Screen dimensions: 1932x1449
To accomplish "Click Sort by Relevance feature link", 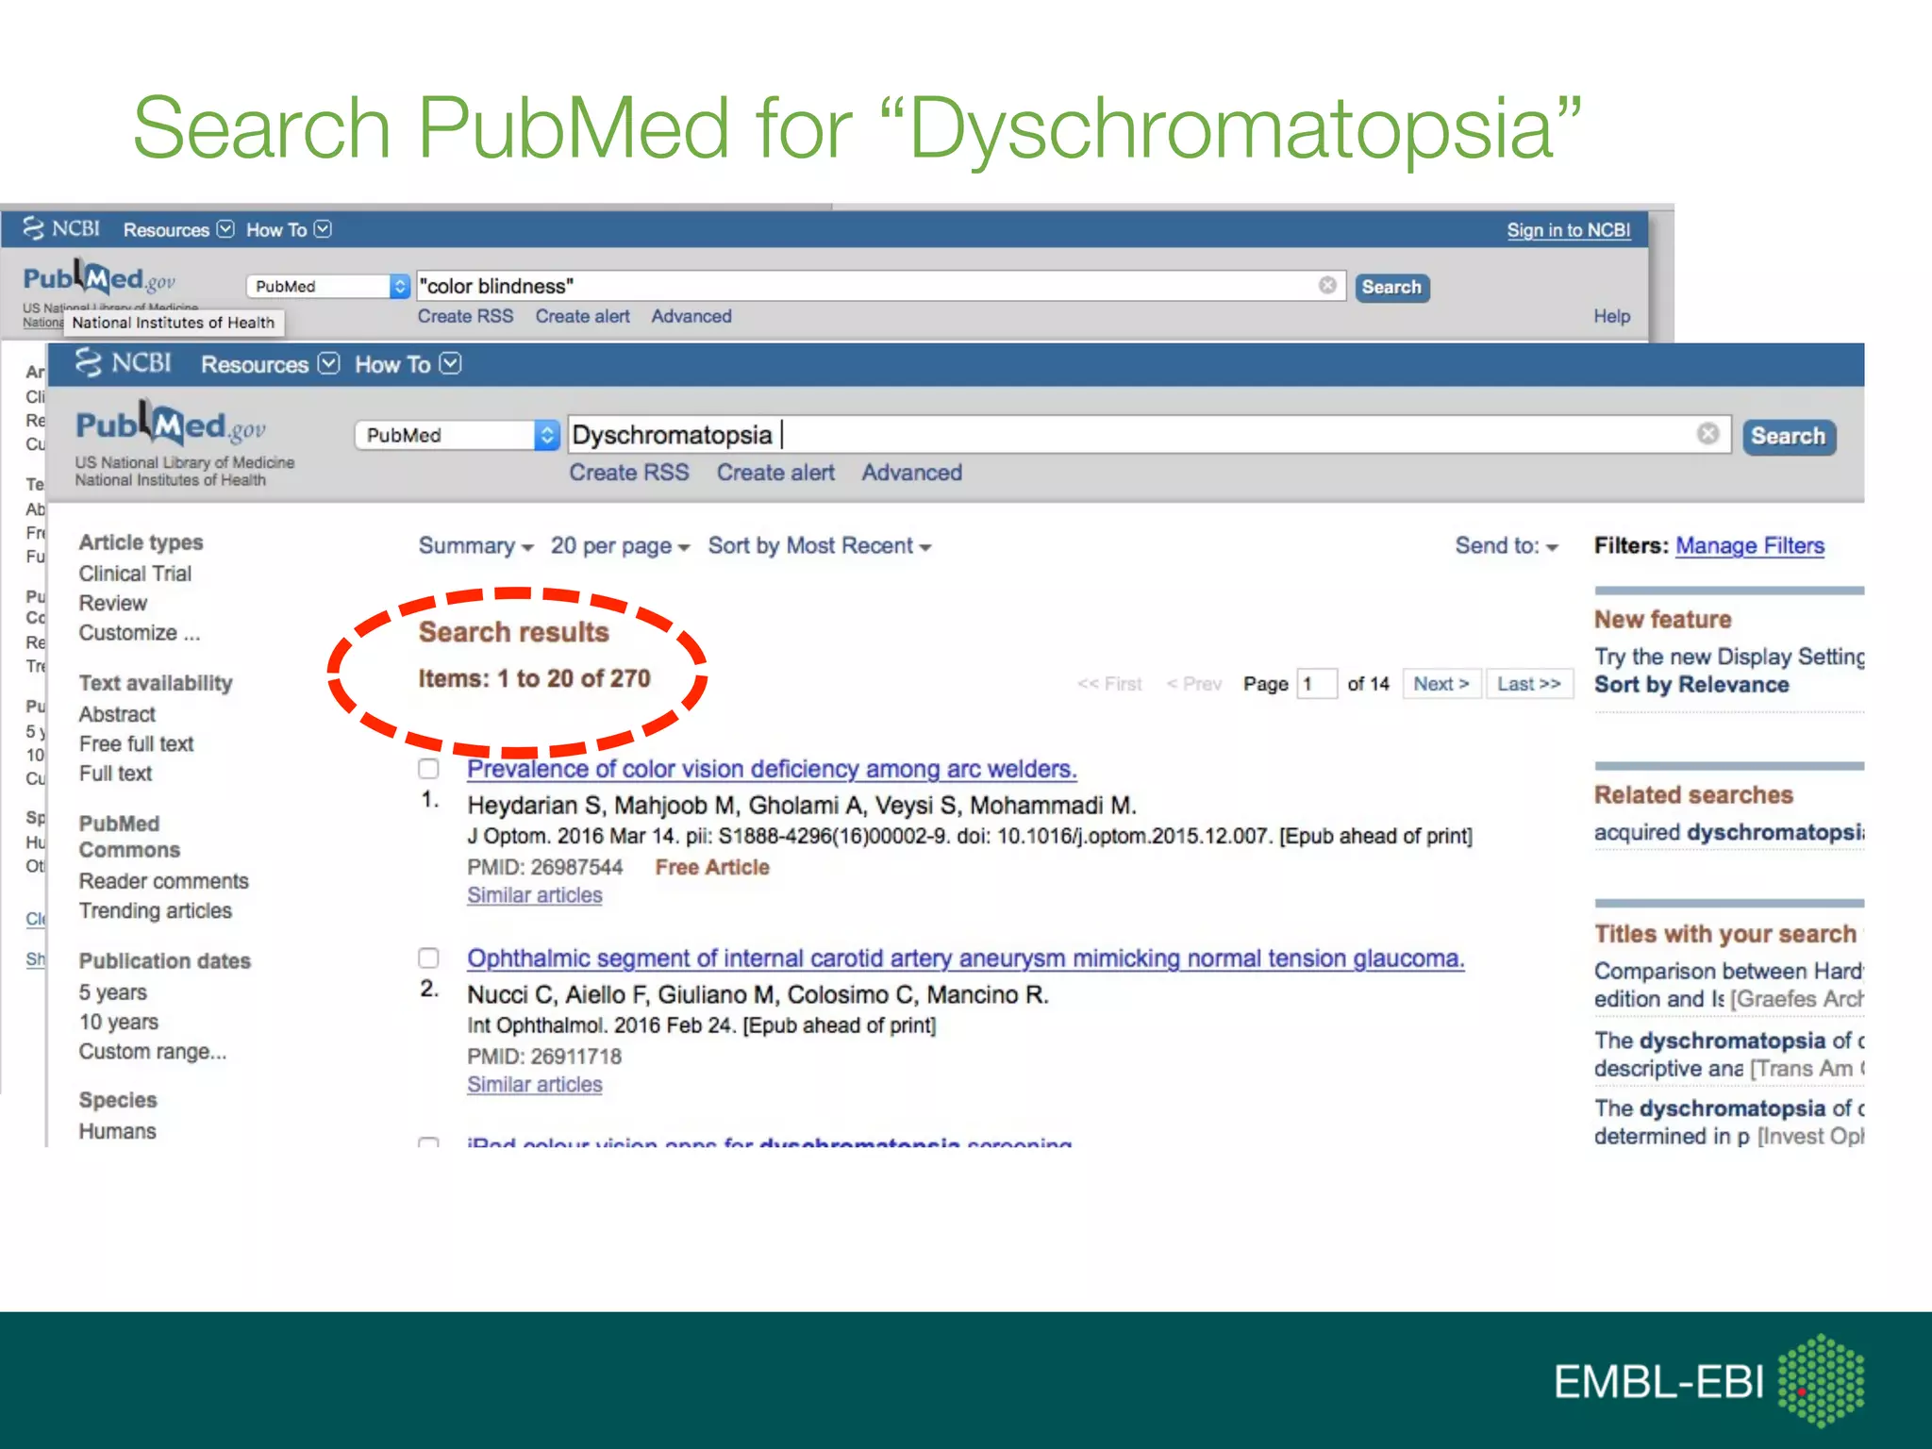I will click(1691, 685).
